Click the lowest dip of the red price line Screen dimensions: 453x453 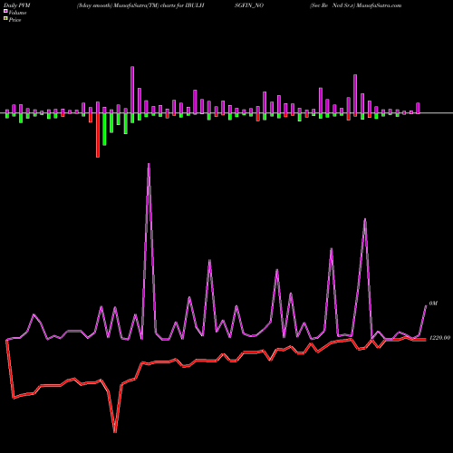pyautogui.click(x=115, y=431)
